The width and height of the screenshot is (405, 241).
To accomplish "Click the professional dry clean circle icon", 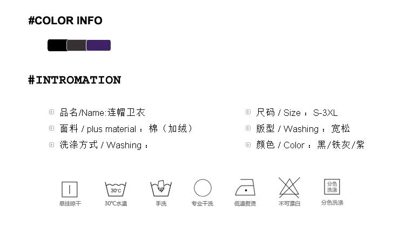I will pyautogui.click(x=202, y=189).
